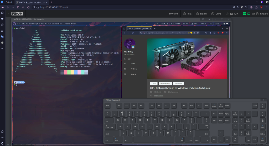Close the Virtual Keyboard panel
Screen dimensions: 269x146
point(264,100)
